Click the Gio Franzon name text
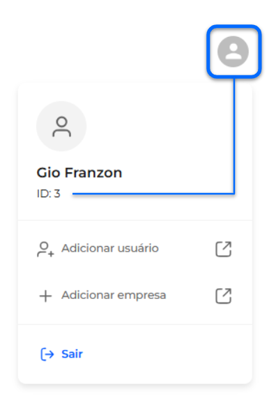 pyautogui.click(x=79, y=173)
